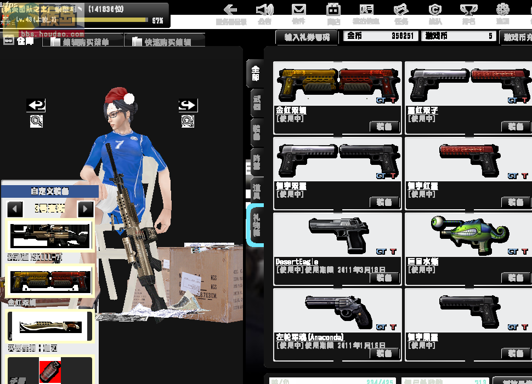Click the game coin recharge button
Viewport: 532px width, 384px height.
(516, 37)
